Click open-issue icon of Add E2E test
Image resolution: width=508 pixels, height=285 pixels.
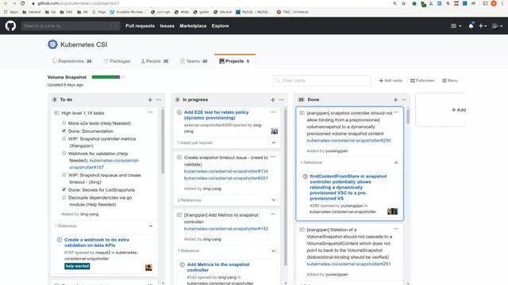click(179, 112)
